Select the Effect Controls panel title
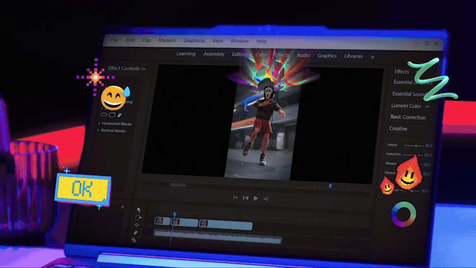Image resolution: width=476 pixels, height=268 pixels. pyautogui.click(x=124, y=68)
